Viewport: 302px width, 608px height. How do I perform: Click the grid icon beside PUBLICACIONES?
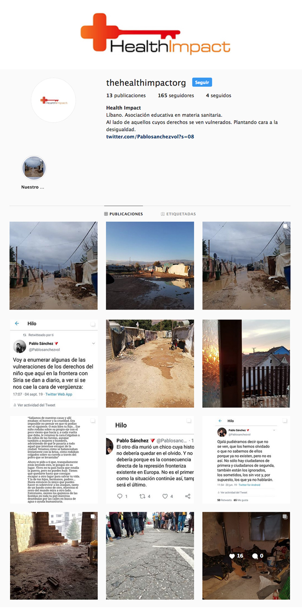pyautogui.click(x=106, y=214)
